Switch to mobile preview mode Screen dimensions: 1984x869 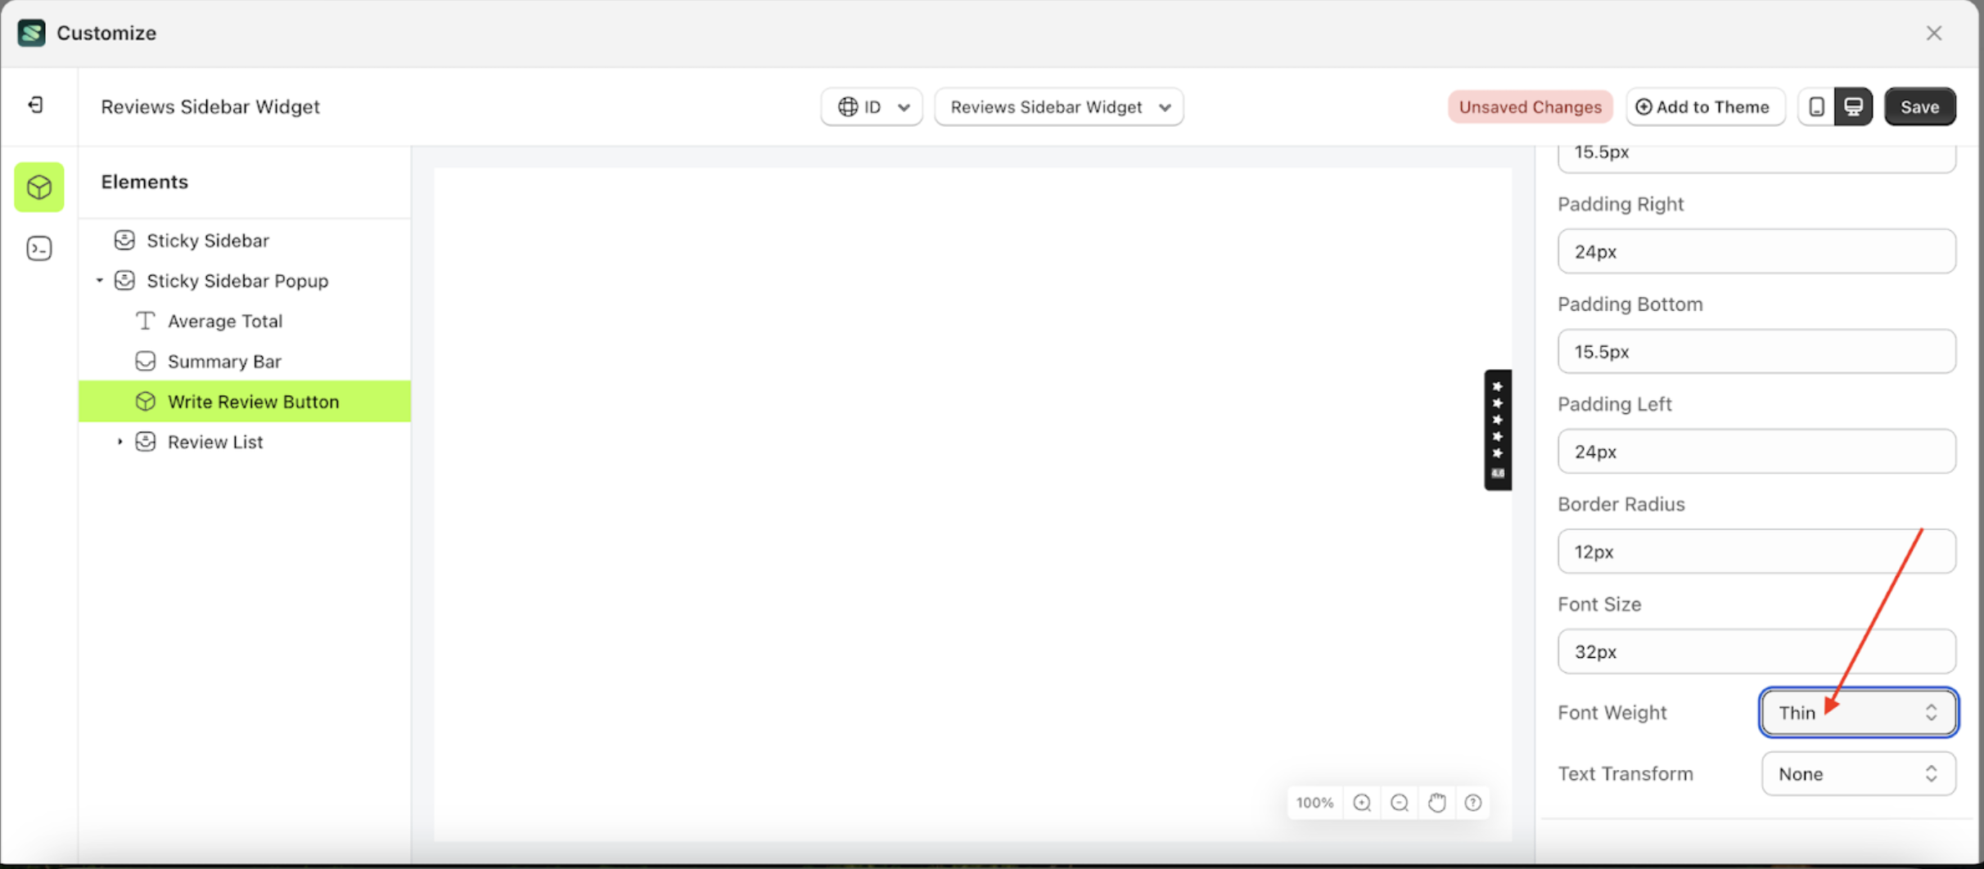click(1816, 106)
